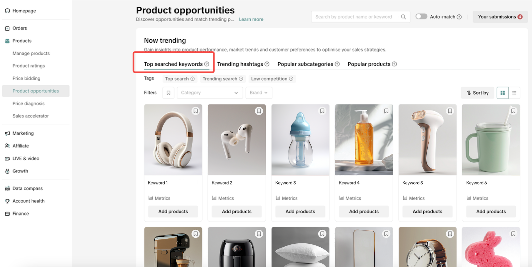Open the Growth section
532x267 pixels.
pyautogui.click(x=20, y=171)
